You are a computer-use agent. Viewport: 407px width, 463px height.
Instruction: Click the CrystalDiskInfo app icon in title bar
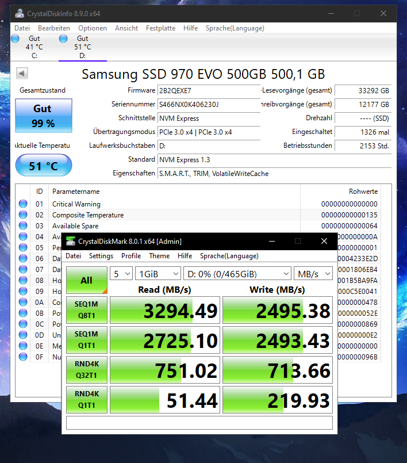point(20,14)
